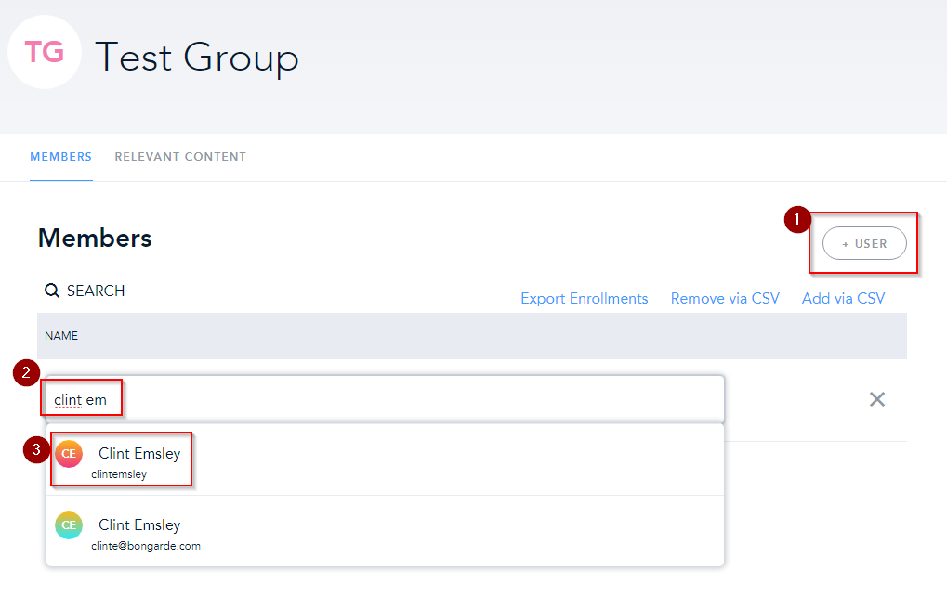Click the SEARCH label text
This screenshot has width=947, height=595.
pos(96,291)
